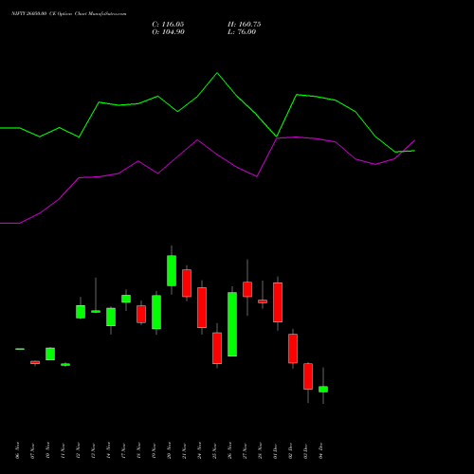Click the red candle for 25 Nov
Image resolution: width=474 pixels, height=474 pixels.
pyautogui.click(x=217, y=348)
